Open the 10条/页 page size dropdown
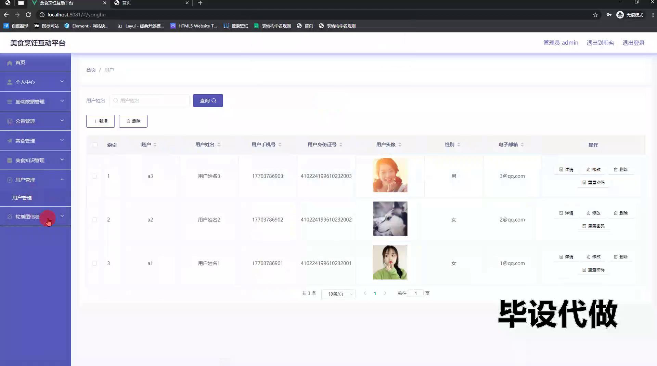Viewport: 657px width, 366px height. click(338, 294)
